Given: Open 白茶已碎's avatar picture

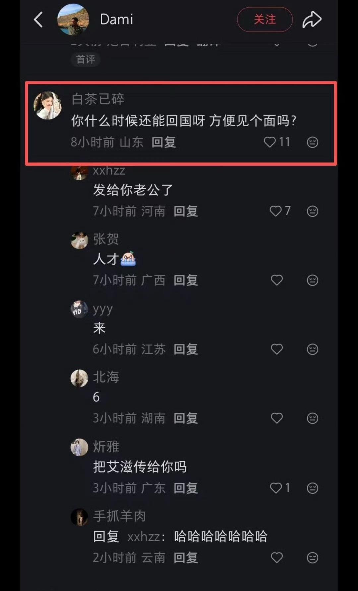Looking at the screenshot, I should (x=48, y=105).
